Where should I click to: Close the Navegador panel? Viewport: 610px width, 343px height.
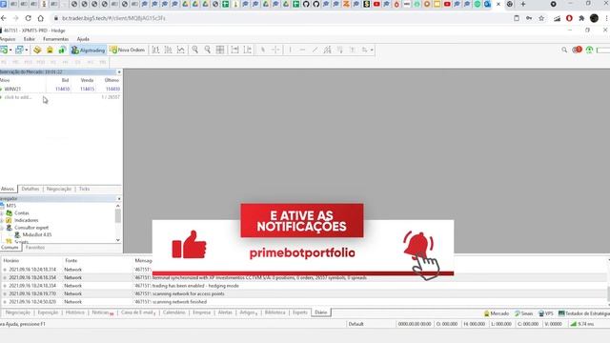pyautogui.click(x=119, y=199)
